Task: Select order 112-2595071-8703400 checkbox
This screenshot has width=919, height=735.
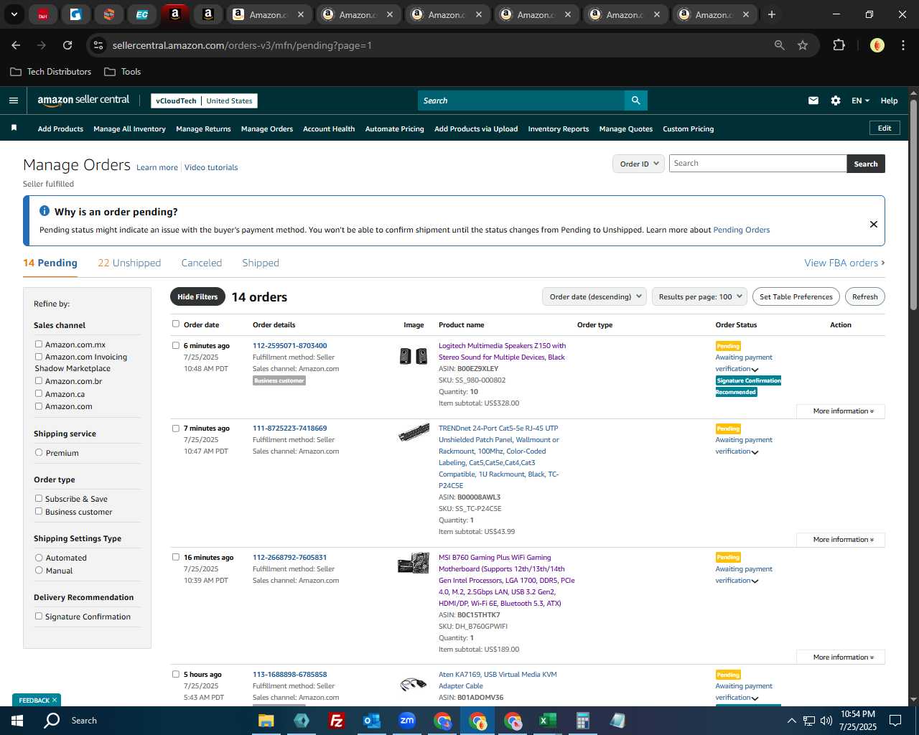Action: coord(176,345)
